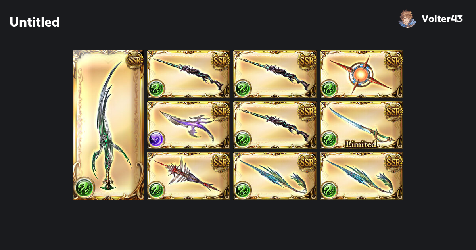Select top-row dark spear in third column

click(275, 74)
